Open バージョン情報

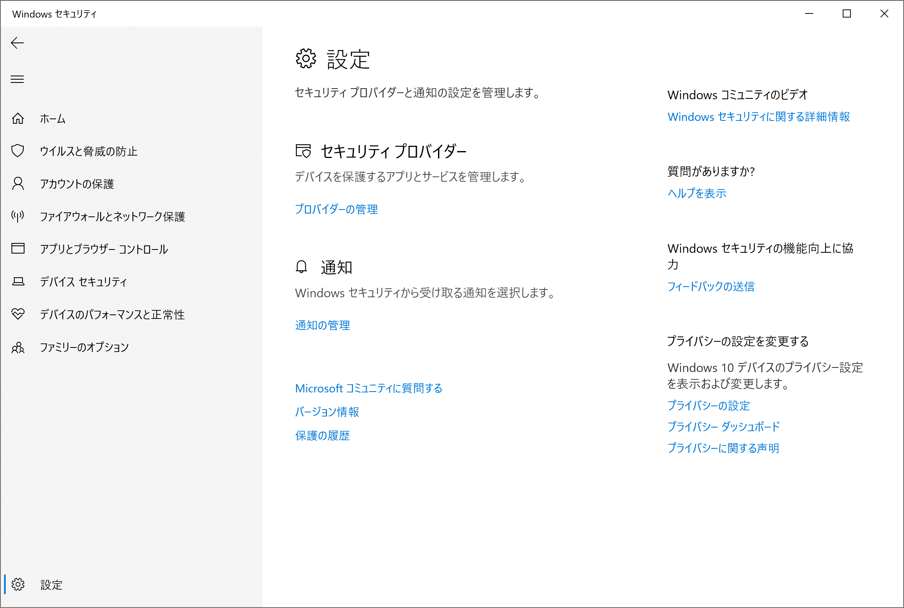pos(327,412)
